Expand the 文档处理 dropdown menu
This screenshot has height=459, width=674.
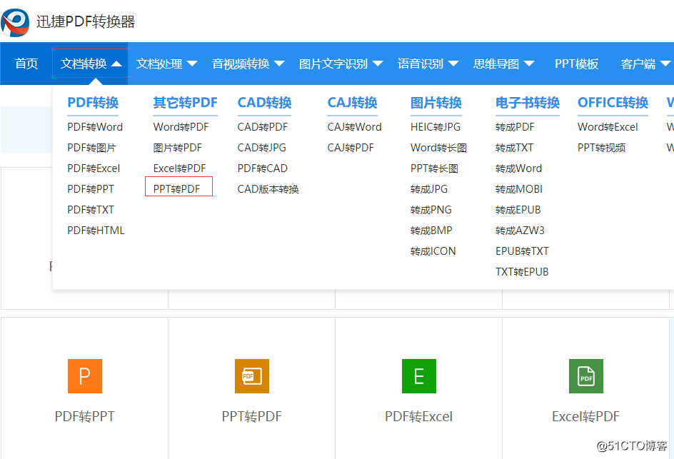pos(167,64)
